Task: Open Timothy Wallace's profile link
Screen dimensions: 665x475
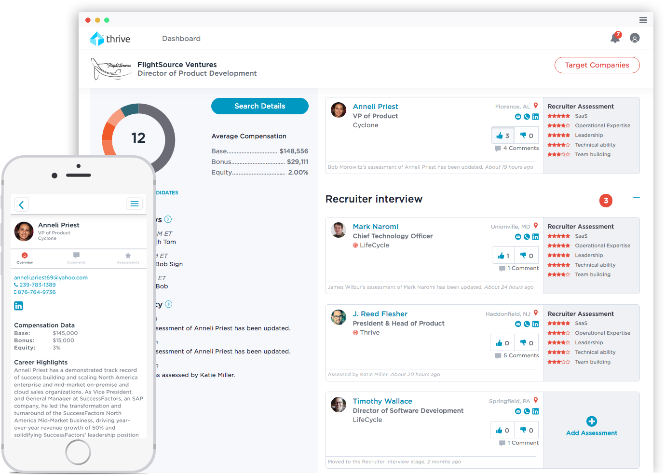Action: pos(382,401)
